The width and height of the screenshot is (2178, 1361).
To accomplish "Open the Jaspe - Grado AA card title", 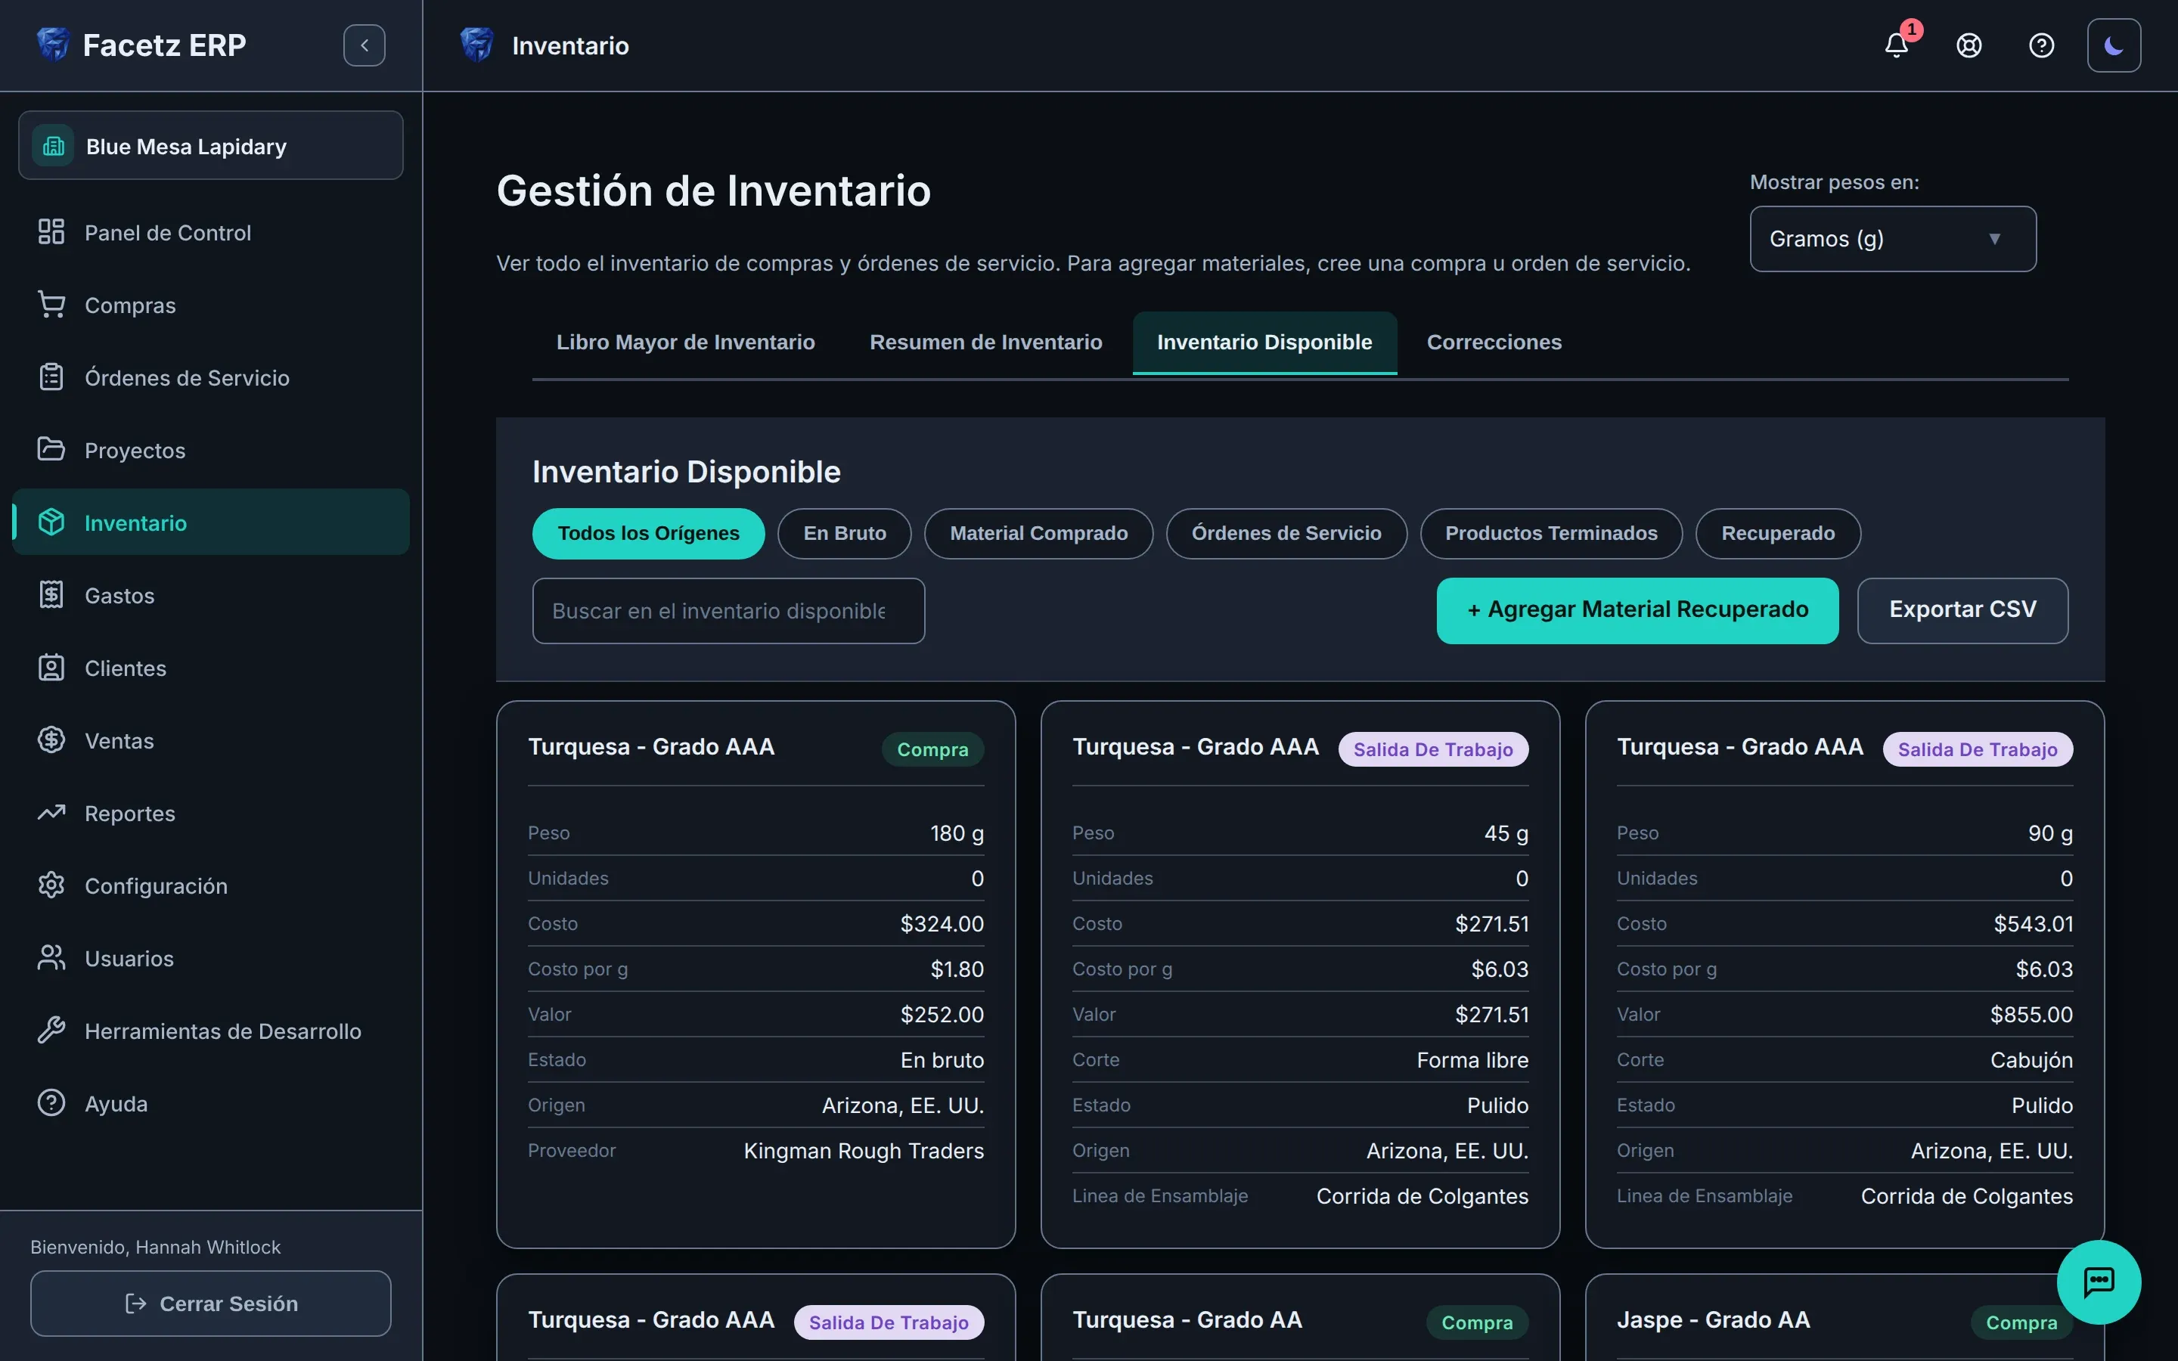I will (x=1713, y=1319).
